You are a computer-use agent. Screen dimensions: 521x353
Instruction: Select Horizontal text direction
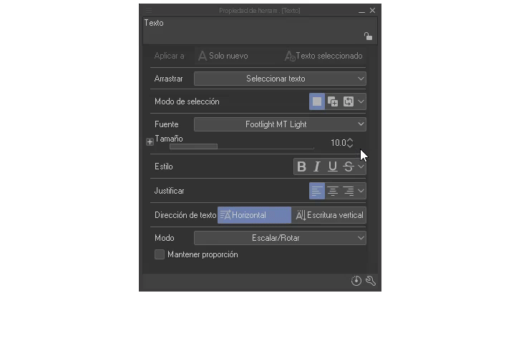coord(254,215)
